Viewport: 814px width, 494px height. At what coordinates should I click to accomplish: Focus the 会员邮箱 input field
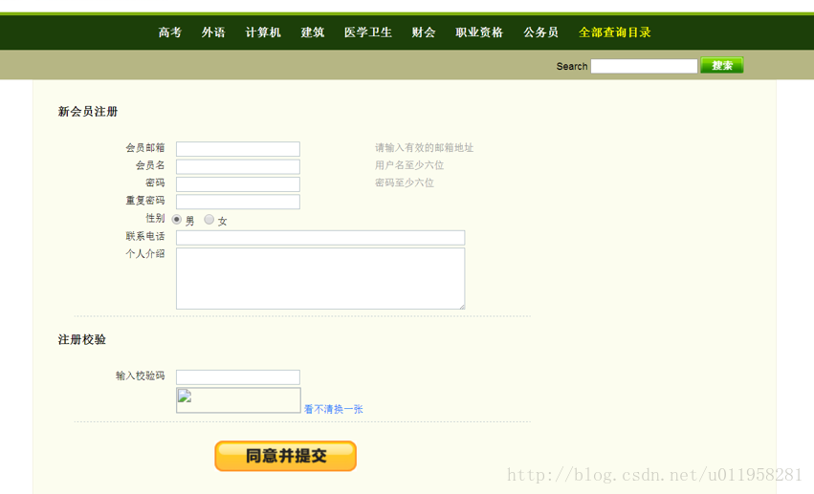tap(238, 149)
